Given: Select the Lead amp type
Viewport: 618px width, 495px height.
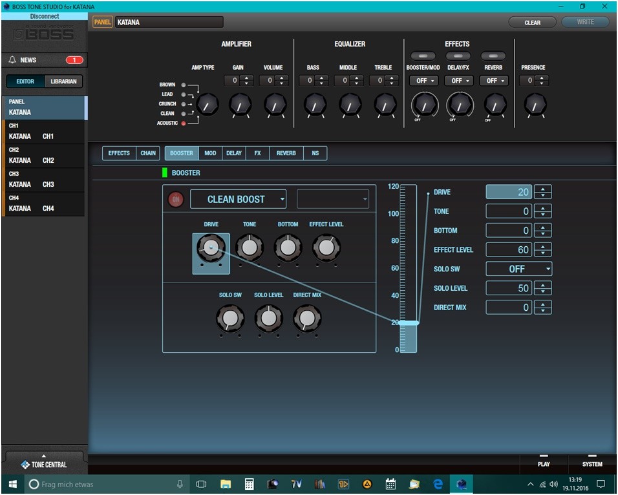Looking at the screenshot, I should (184, 94).
